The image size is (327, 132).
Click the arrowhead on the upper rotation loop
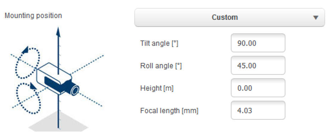coord(25,50)
